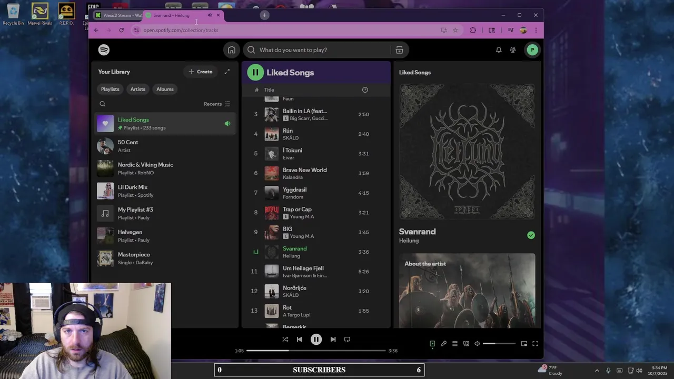Skip to next track

click(333, 340)
